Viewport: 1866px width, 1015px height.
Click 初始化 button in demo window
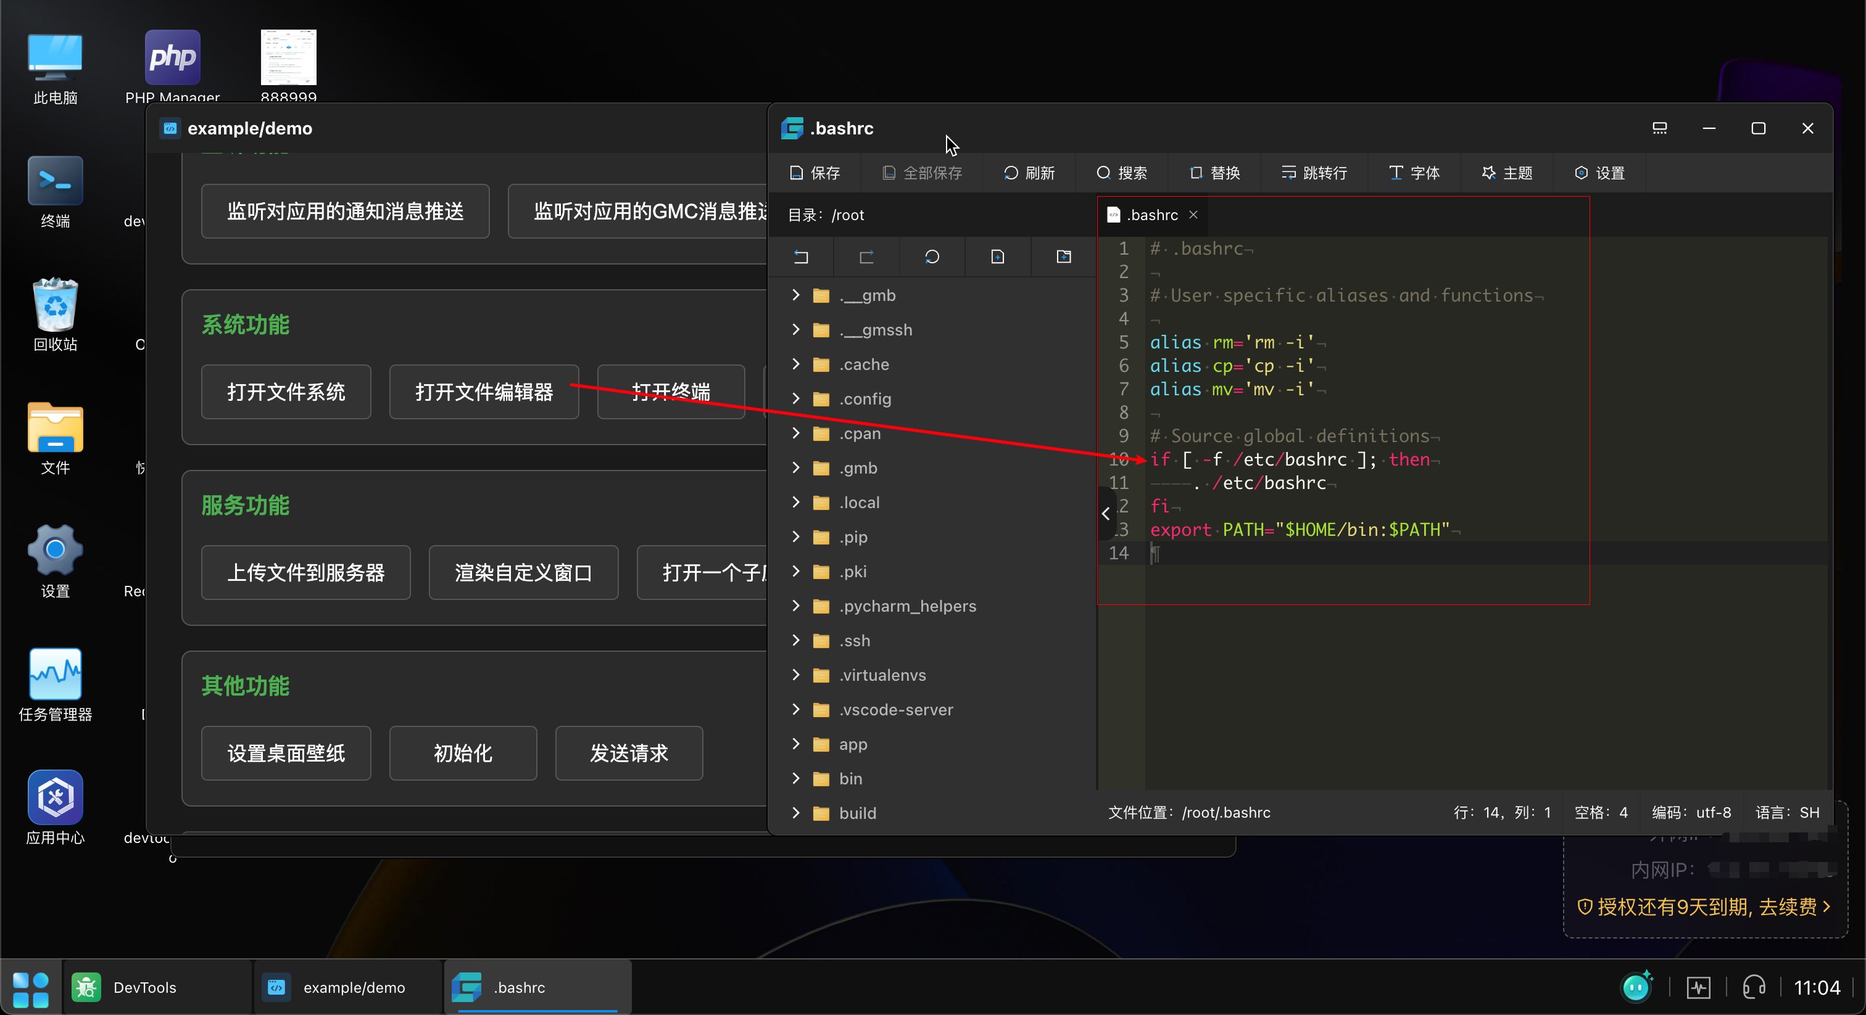point(463,753)
